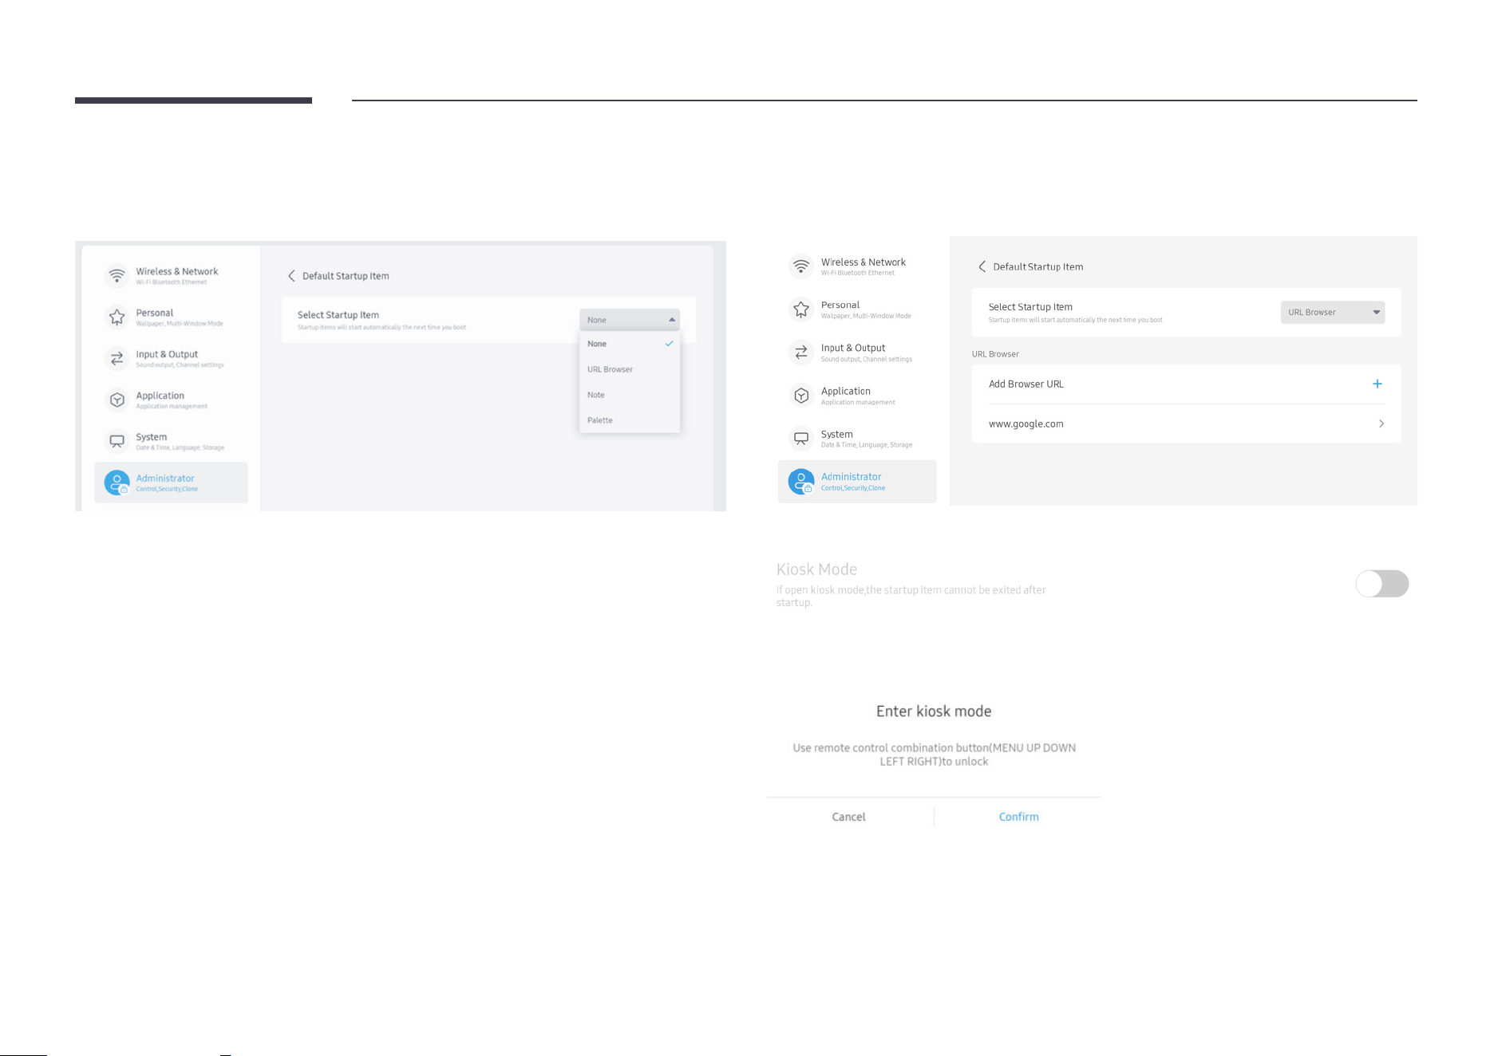This screenshot has height=1056, width=1494.
Task: Click Cancel in kiosk mode dialog
Action: coord(848,817)
